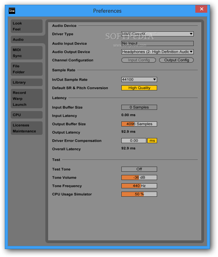Image resolution: width=218 pixels, height=257 pixels.
Task: Click the Channel Configuration label
Action: tap(73, 60)
